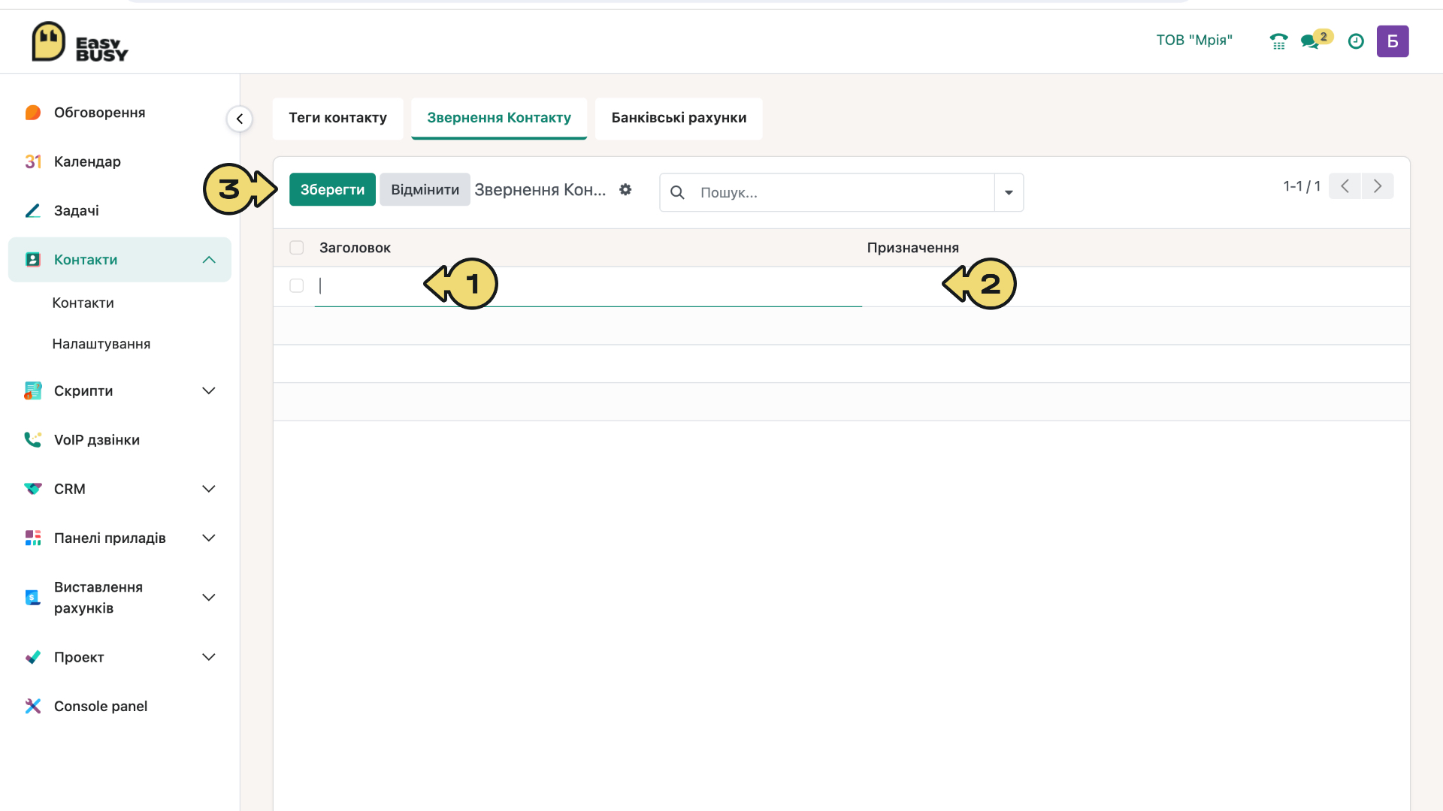Click the CRM handshake icon
Image resolution: width=1443 pixels, height=811 pixels.
tap(33, 489)
